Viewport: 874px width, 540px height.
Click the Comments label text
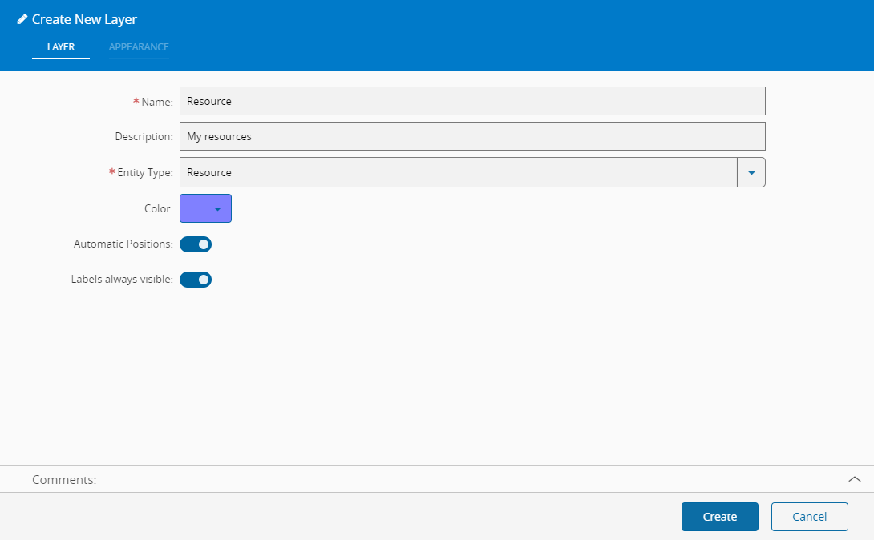point(64,480)
